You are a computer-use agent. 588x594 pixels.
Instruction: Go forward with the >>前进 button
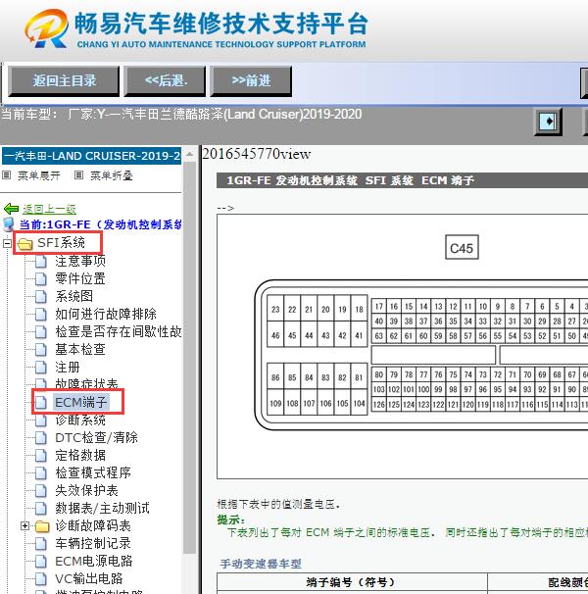click(251, 80)
